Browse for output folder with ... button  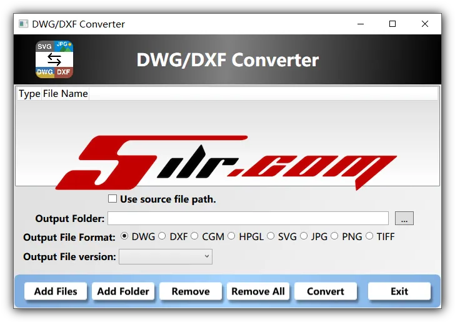404,218
